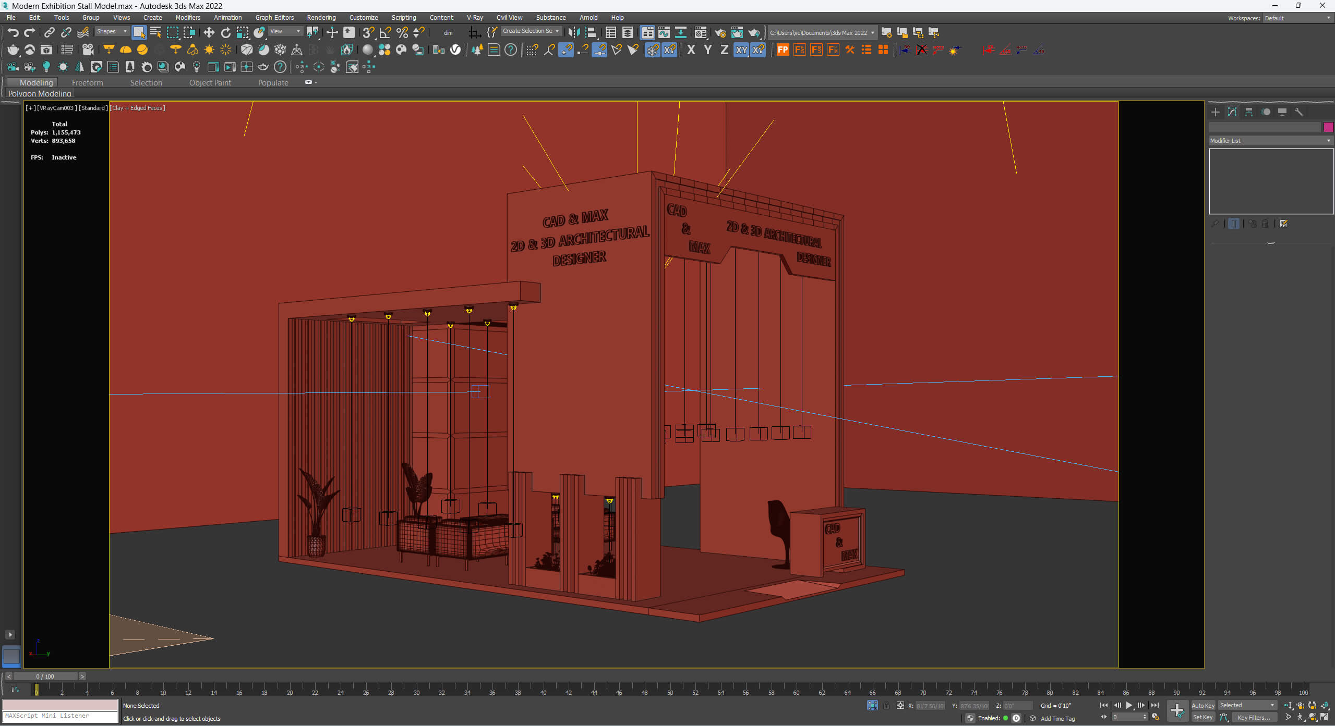Switch to the Object Paint ribbon tab
Viewport: 1335px width, 726px height.
(210, 82)
